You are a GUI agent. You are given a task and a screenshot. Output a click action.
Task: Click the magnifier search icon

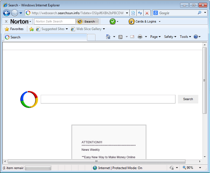[199, 13]
